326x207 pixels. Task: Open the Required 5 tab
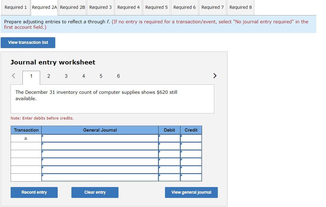pos(156,8)
